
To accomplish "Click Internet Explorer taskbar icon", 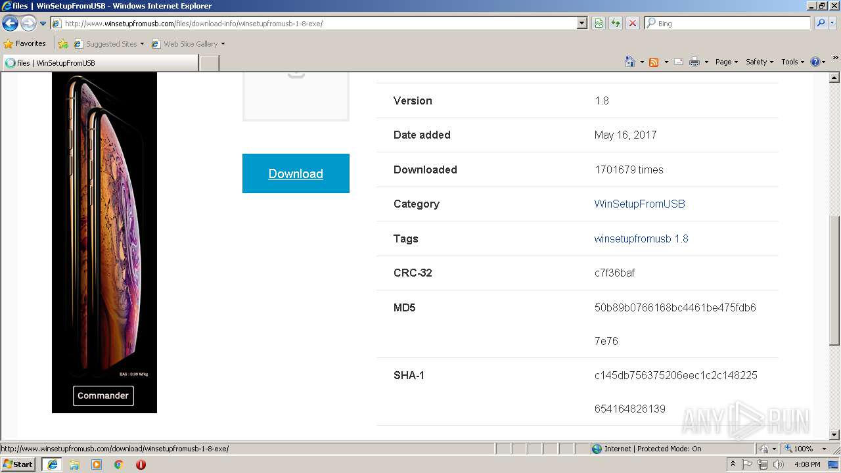I will pyautogui.click(x=53, y=464).
